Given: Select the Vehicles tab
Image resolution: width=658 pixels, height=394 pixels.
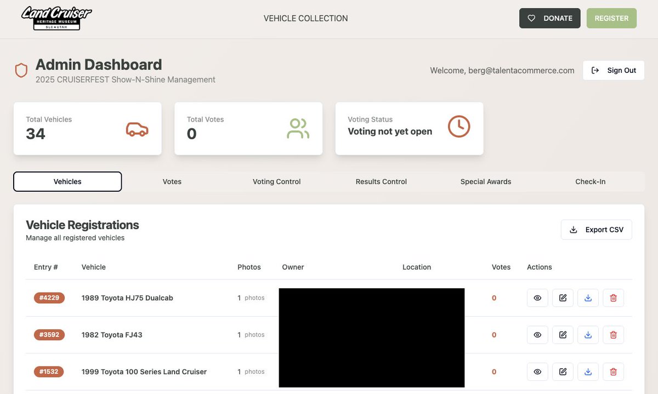Looking at the screenshot, I should [67, 181].
